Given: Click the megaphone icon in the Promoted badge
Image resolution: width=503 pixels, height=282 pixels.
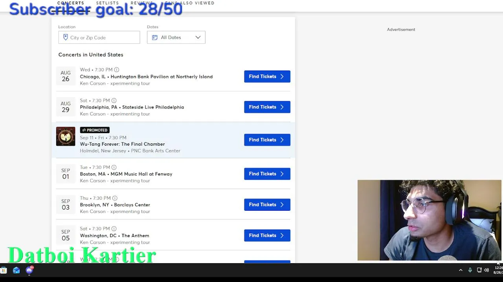Looking at the screenshot, I should pyautogui.click(x=84, y=130).
